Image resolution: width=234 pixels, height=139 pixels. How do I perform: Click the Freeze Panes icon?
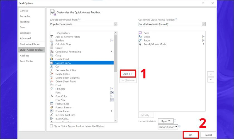click(52, 111)
